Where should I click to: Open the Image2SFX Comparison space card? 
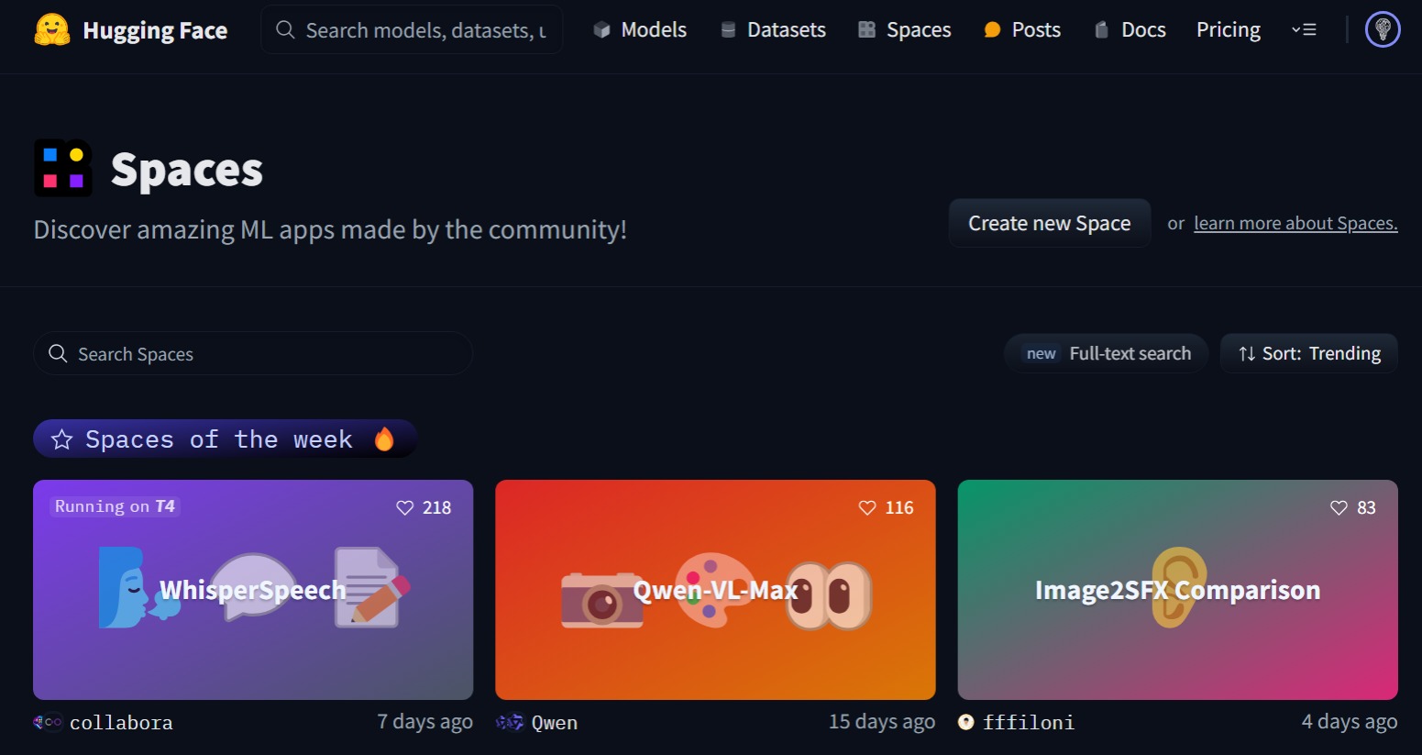[x=1178, y=590]
